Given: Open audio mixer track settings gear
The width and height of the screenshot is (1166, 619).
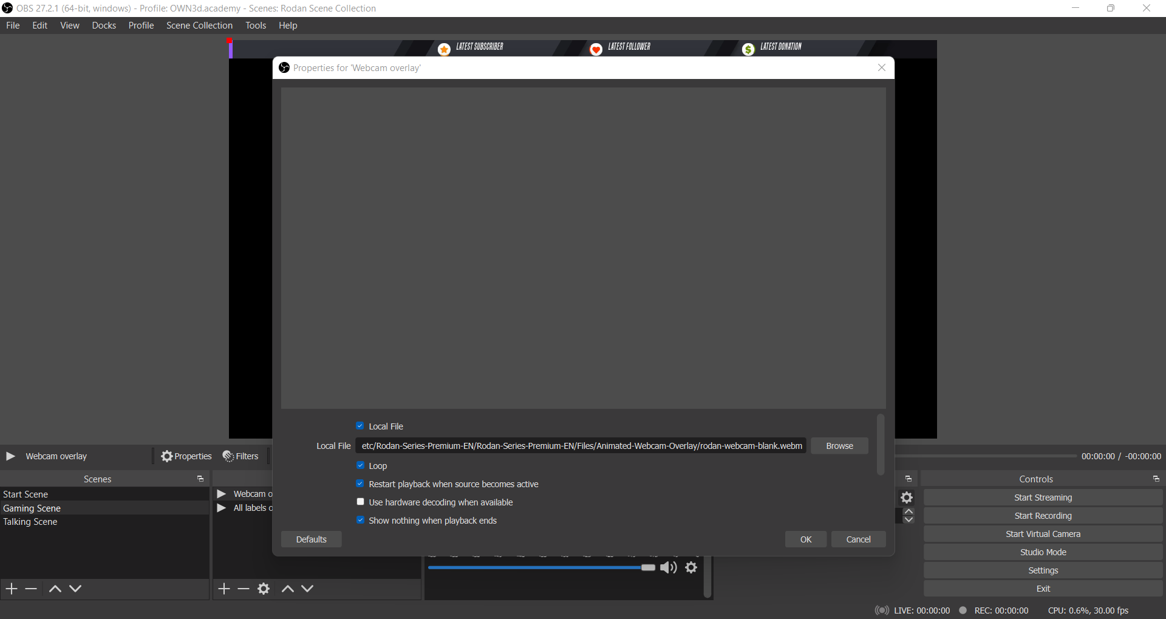Looking at the screenshot, I should pos(691,567).
